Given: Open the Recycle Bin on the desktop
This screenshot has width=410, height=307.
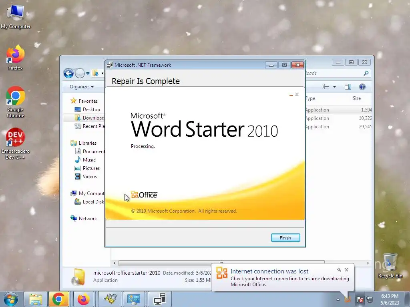Looking at the screenshot, I should (390, 265).
